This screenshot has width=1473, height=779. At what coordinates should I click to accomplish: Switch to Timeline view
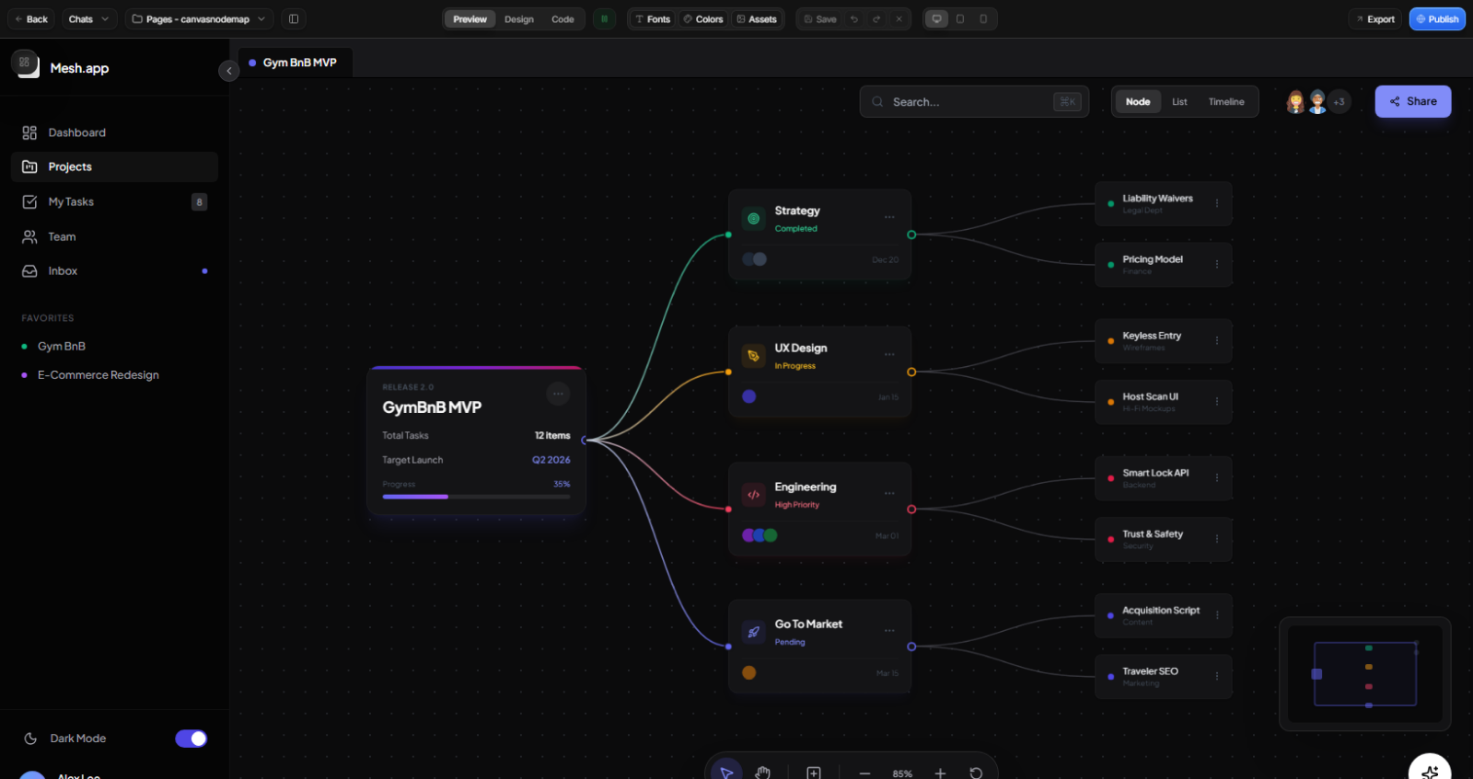coord(1226,102)
